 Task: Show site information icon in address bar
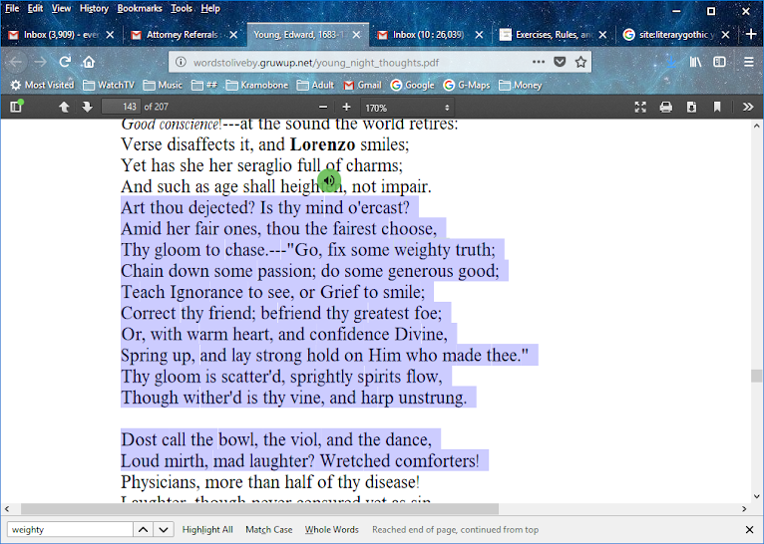tap(181, 63)
